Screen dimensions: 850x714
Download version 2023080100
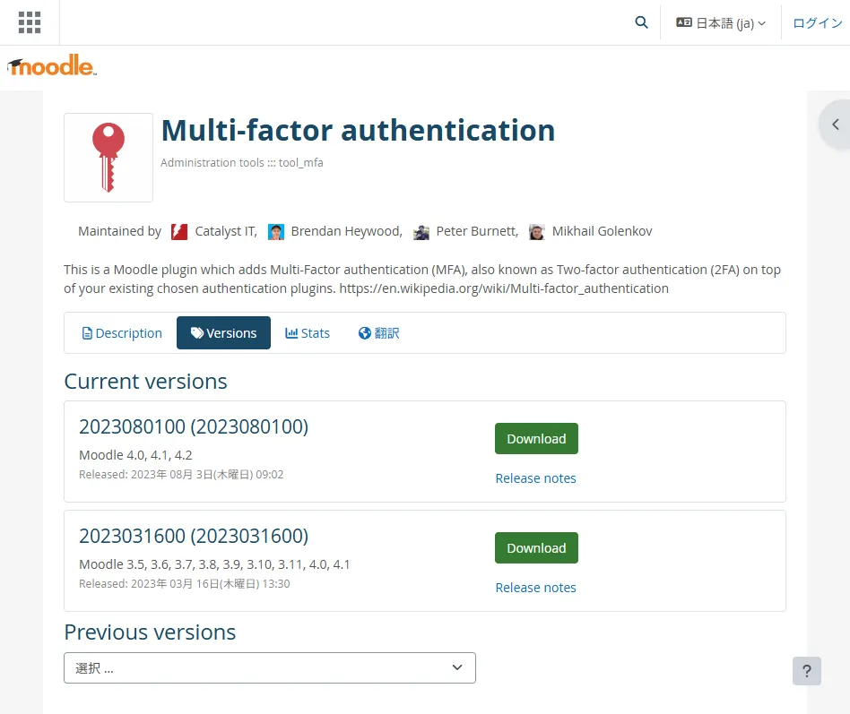click(537, 439)
